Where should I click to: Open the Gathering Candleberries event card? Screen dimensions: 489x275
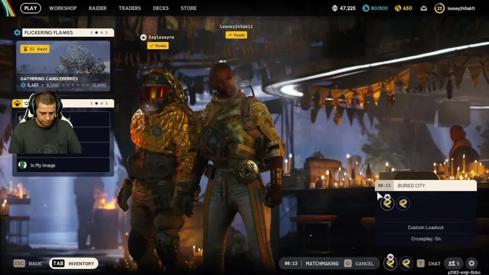(x=63, y=66)
